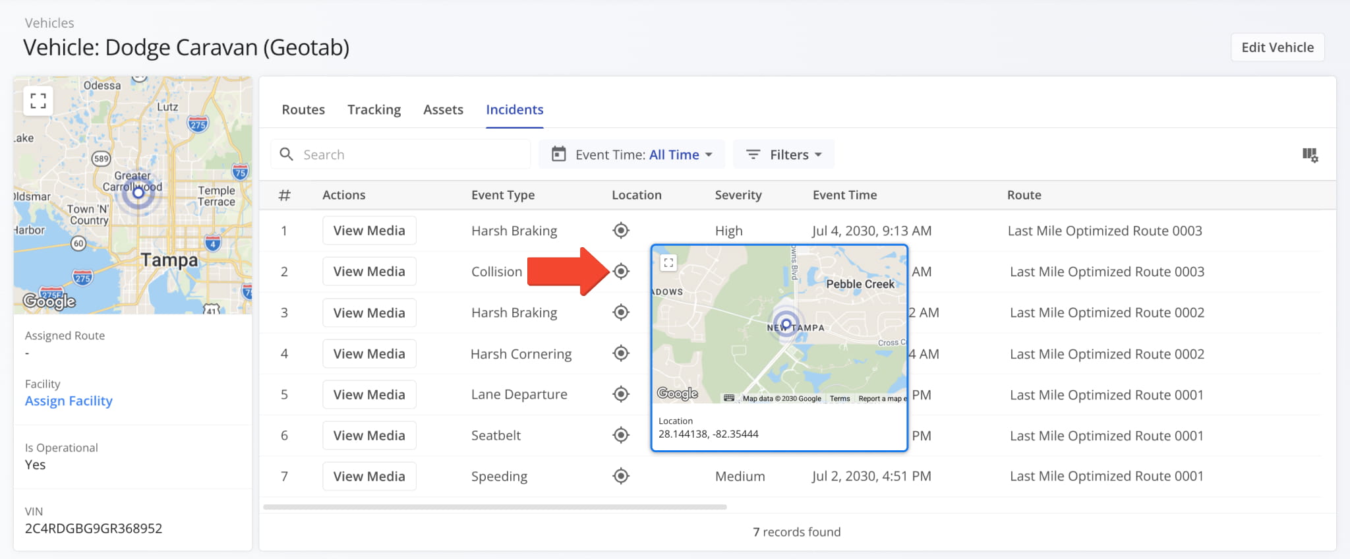The width and height of the screenshot is (1350, 559).
Task: Click the Assign Facility link
Action: coord(69,401)
